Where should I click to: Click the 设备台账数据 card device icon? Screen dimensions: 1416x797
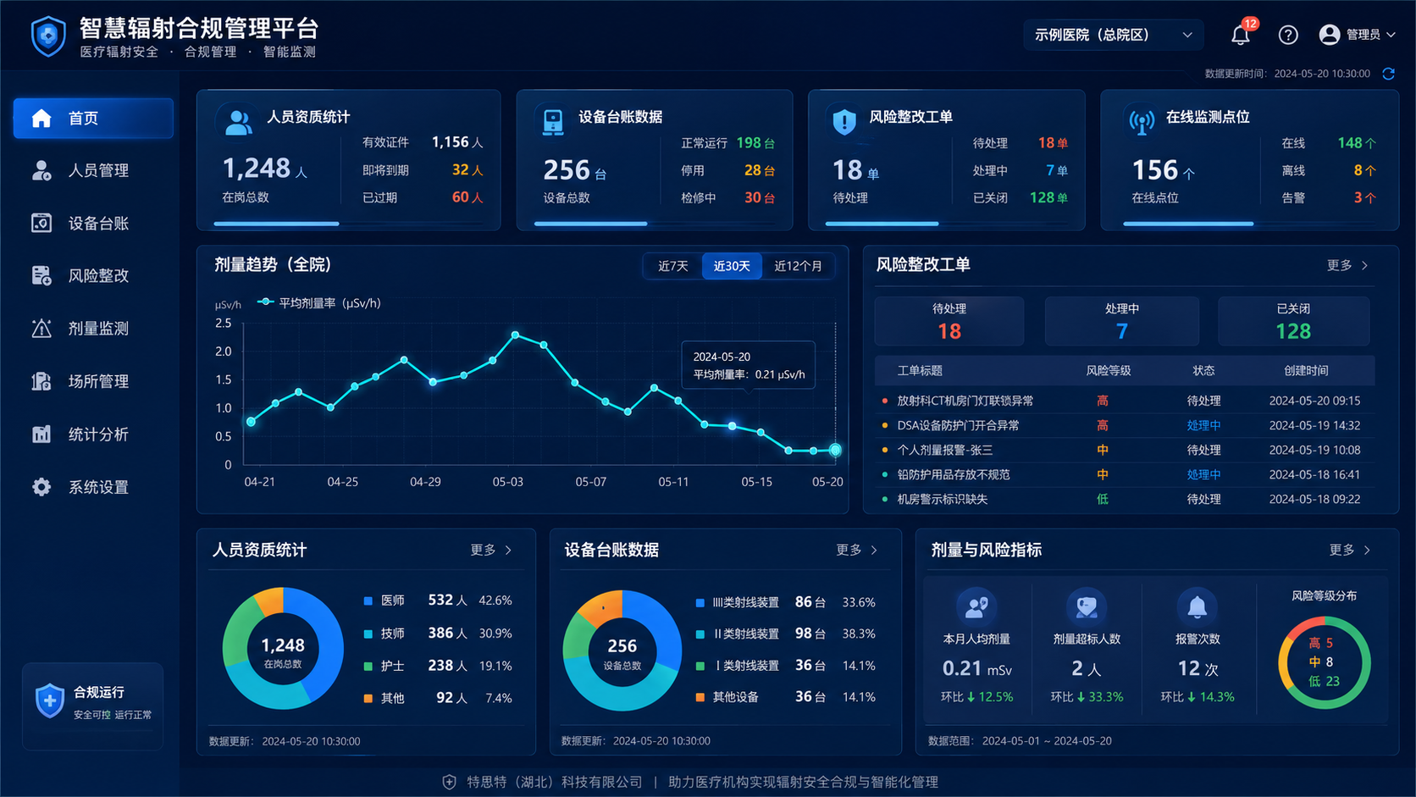coord(553,122)
